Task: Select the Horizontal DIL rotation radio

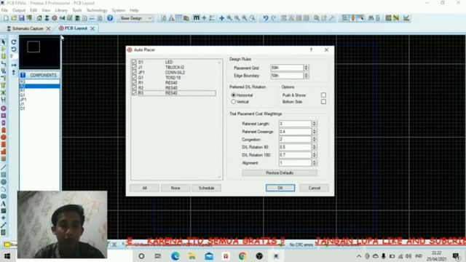Action: click(x=233, y=95)
